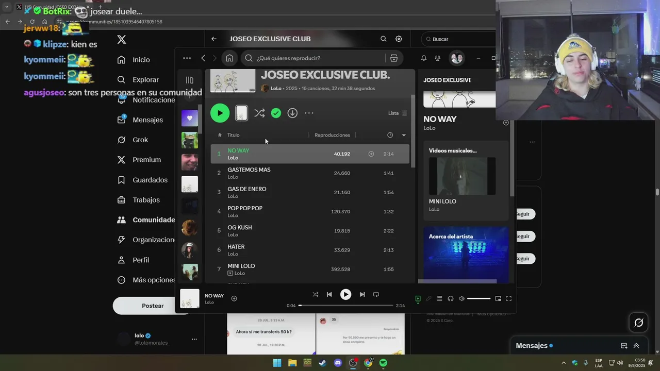Adjust Spotify volume slider
660x371 pixels.
click(479, 298)
